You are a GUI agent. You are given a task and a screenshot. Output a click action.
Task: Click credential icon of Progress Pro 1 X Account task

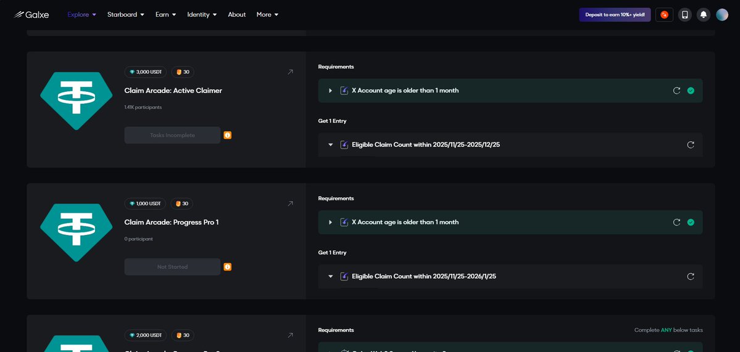click(x=344, y=222)
